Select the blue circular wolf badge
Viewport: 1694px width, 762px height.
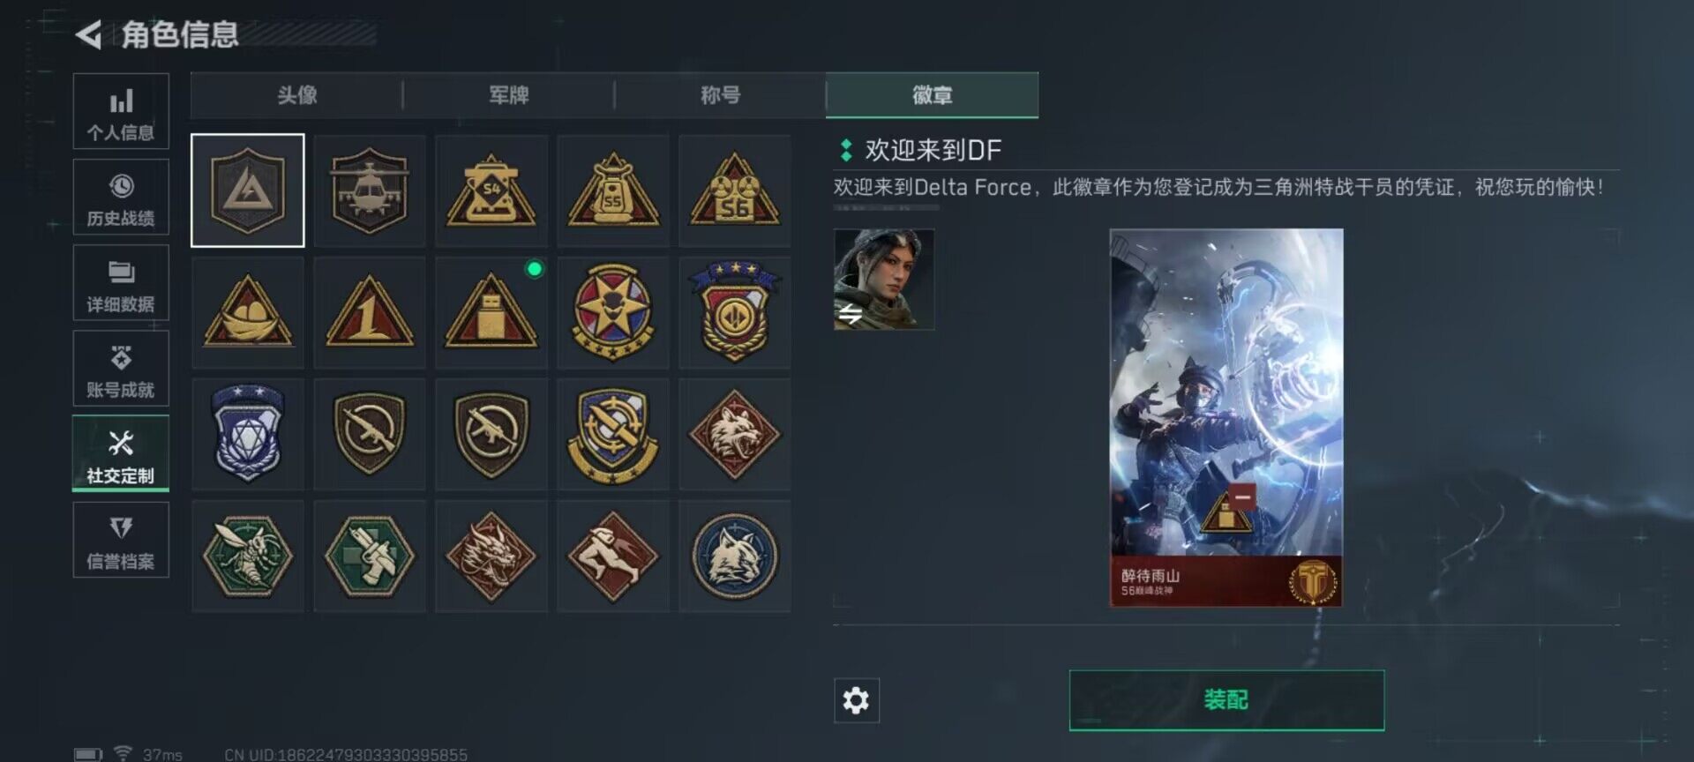735,556
